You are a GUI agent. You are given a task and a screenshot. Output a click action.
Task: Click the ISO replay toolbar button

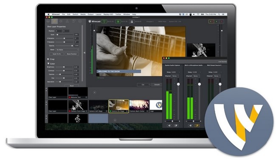click(x=132, y=22)
